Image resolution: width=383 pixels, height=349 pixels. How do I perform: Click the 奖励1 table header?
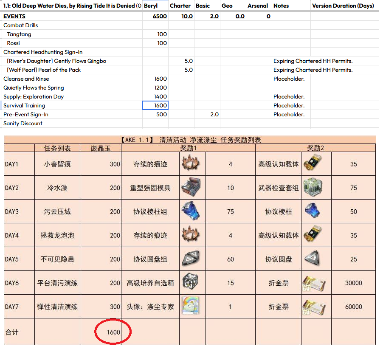tap(189, 148)
